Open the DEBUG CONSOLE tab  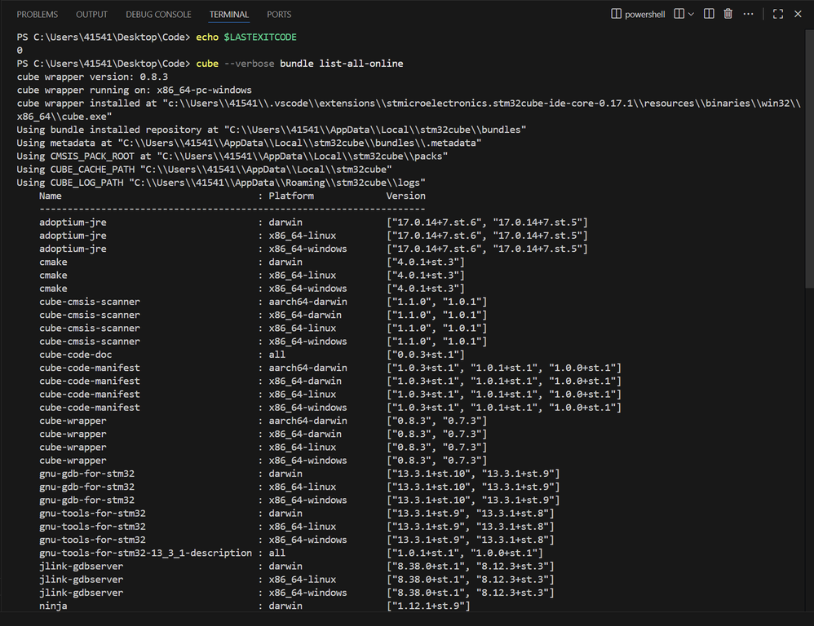tap(158, 15)
